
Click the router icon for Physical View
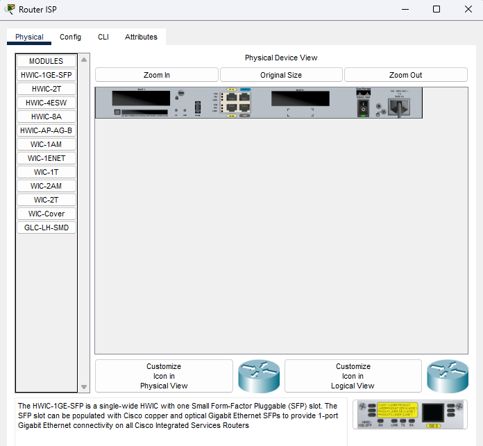pyautogui.click(x=259, y=376)
